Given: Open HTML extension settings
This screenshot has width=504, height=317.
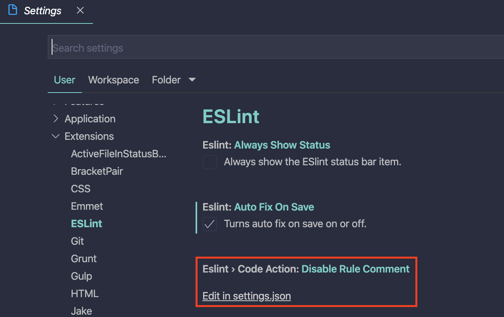Looking at the screenshot, I should [x=85, y=294].
